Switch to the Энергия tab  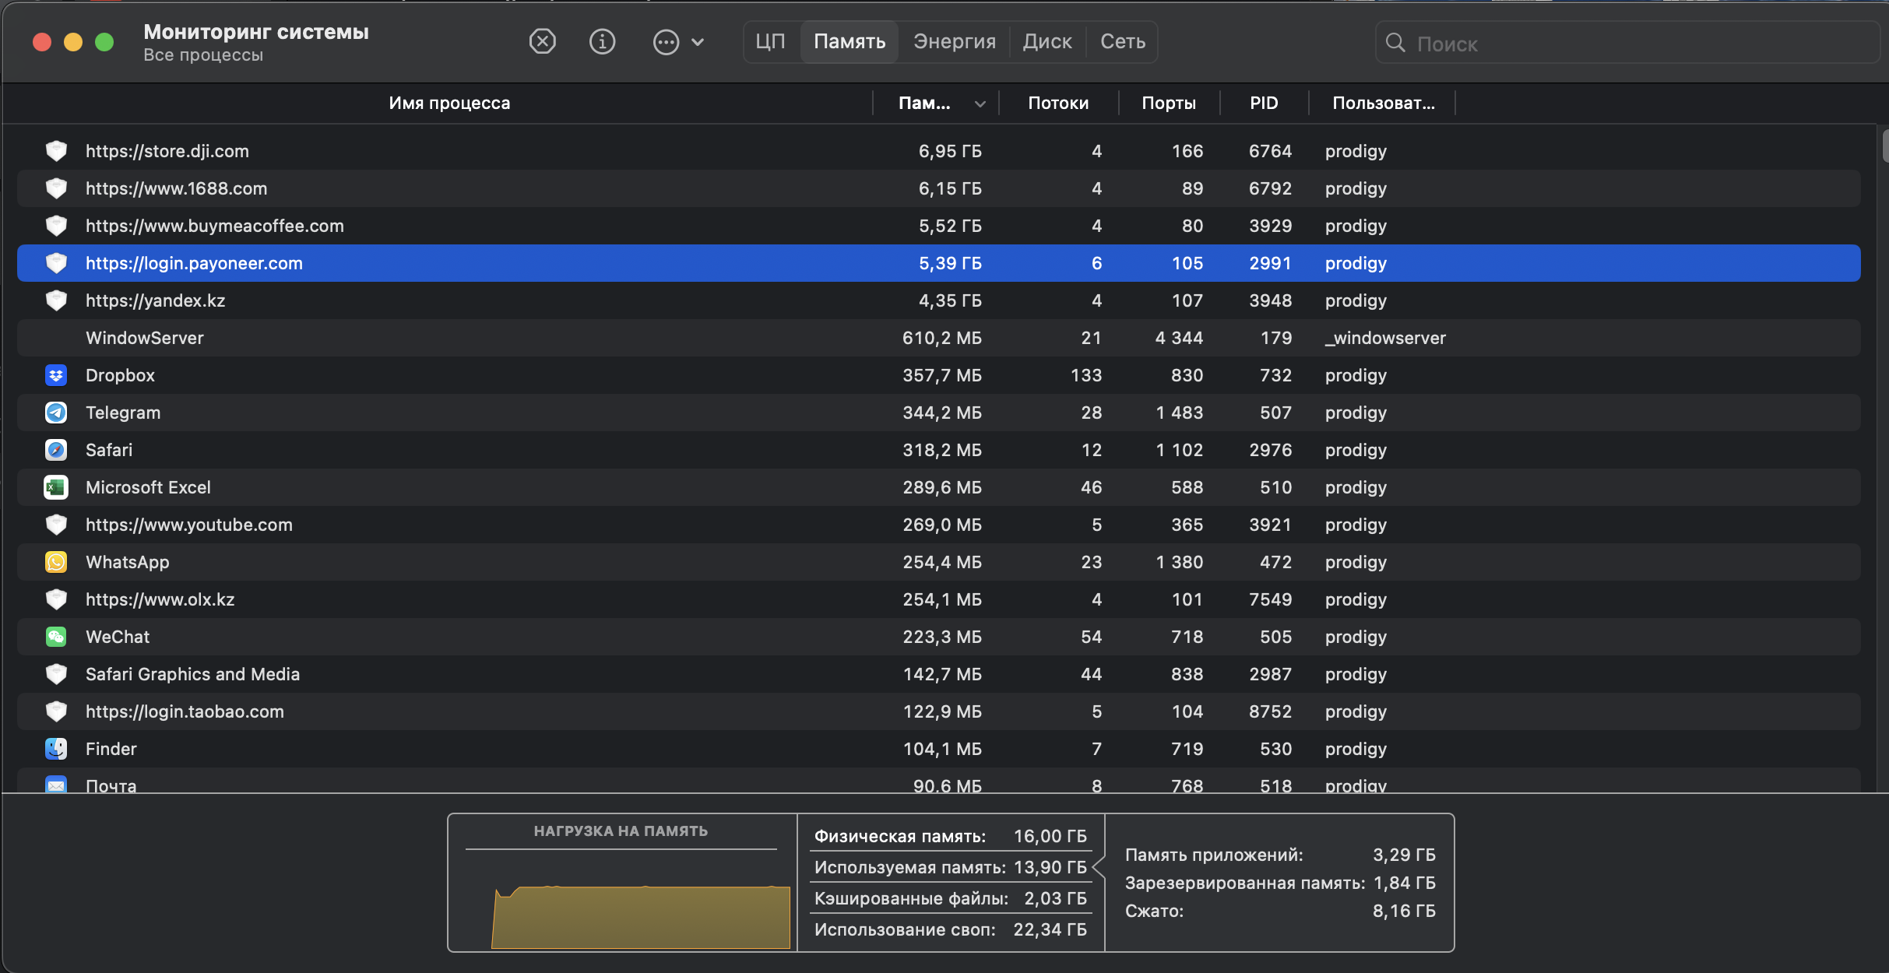pos(954,41)
